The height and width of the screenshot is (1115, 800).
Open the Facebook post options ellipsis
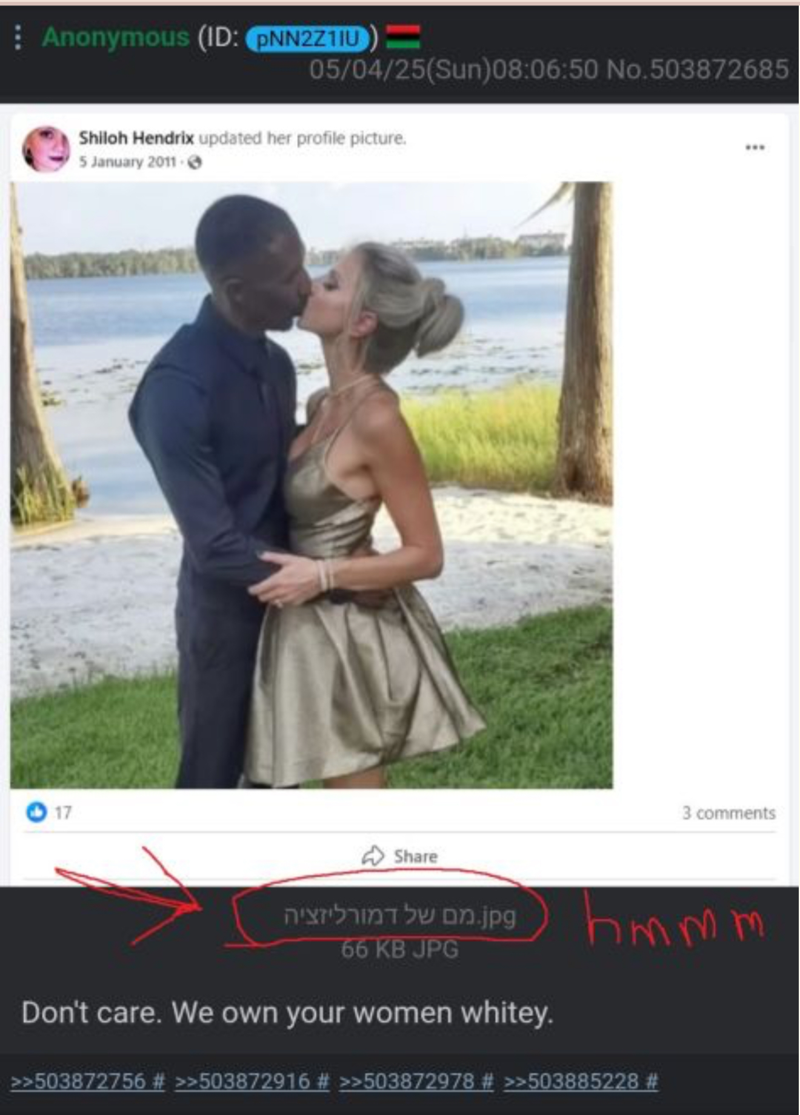tap(755, 147)
